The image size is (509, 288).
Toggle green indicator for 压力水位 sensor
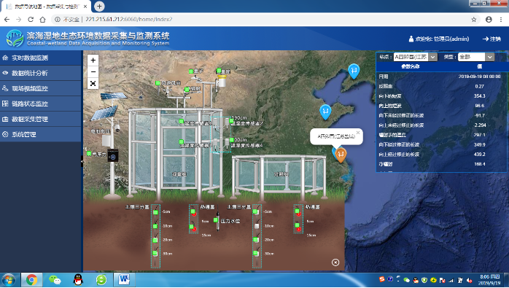tap(216, 220)
